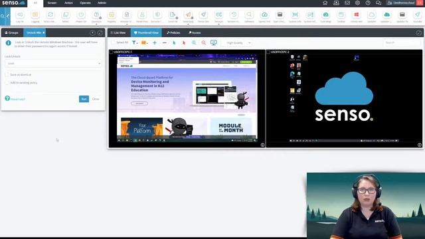Switch to the Groups tab
This screenshot has width=425, height=239.
[x=12, y=33]
